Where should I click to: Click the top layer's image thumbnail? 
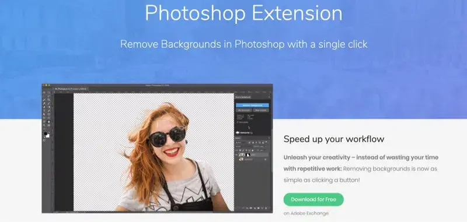pos(241,155)
